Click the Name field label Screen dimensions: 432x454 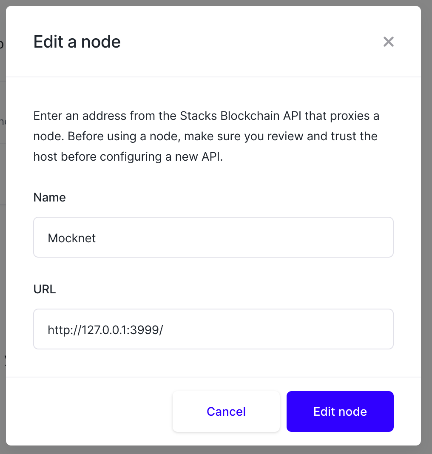point(49,197)
